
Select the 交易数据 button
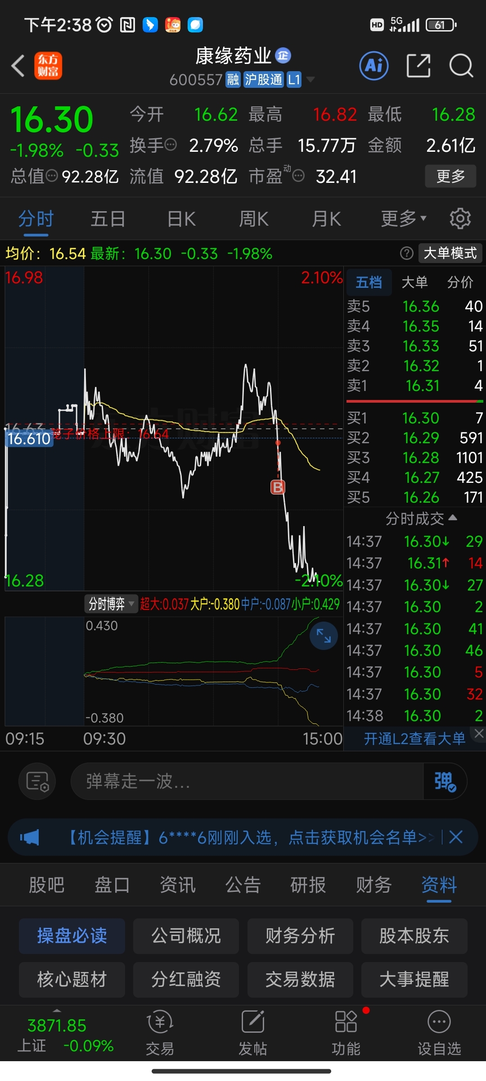(300, 979)
